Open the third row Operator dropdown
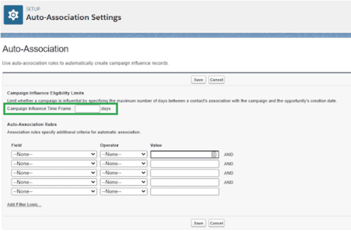 pos(124,173)
